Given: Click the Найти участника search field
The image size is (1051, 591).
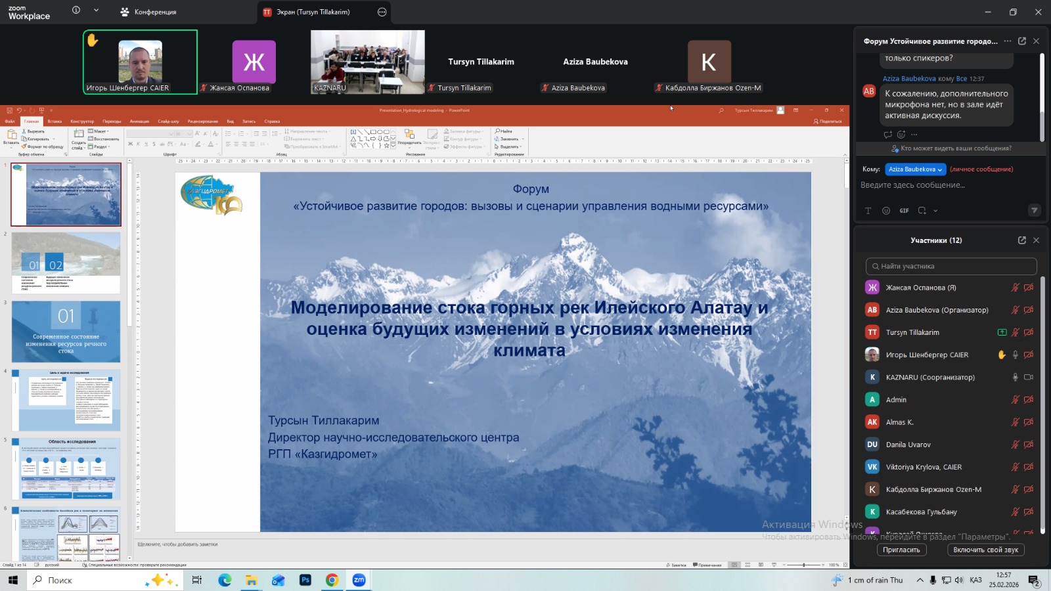Looking at the screenshot, I should [951, 266].
